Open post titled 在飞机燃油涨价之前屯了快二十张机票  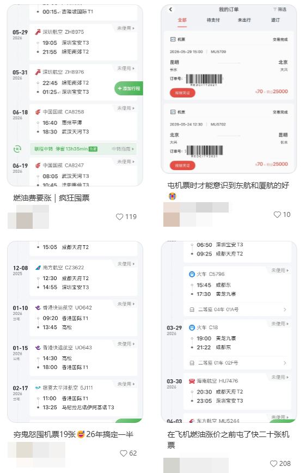pyautogui.click(x=228, y=440)
